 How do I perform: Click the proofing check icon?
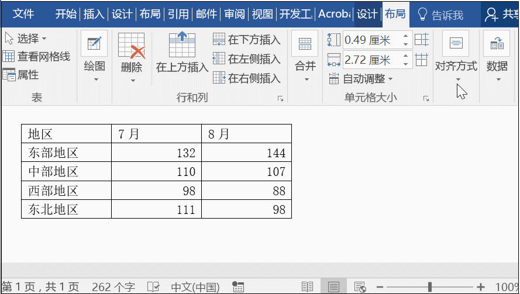click(153, 287)
